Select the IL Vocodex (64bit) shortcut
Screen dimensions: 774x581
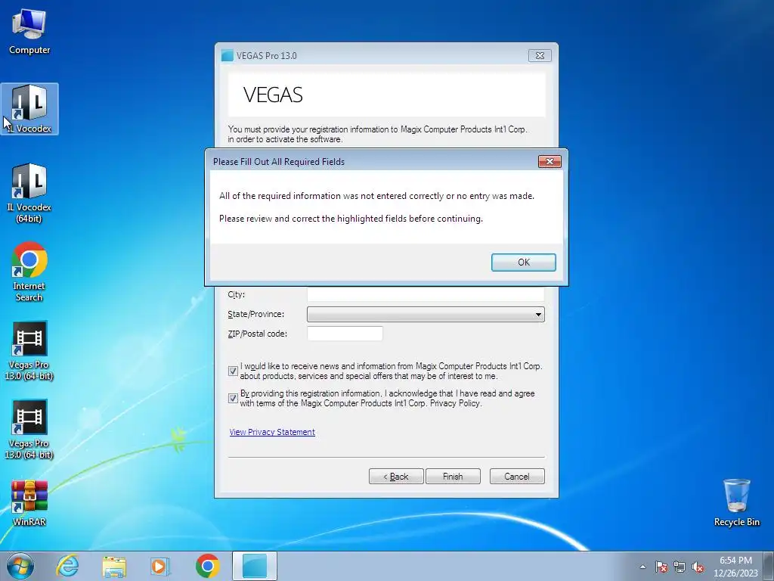coord(29,193)
